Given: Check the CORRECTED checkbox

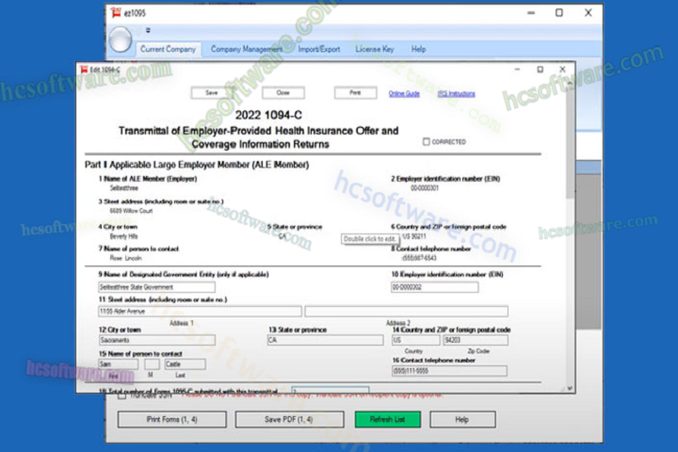Looking at the screenshot, I should tap(427, 141).
